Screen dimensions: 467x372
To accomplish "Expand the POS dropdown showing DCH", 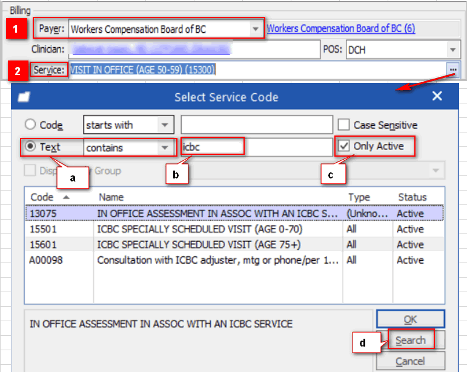I will coord(452,50).
